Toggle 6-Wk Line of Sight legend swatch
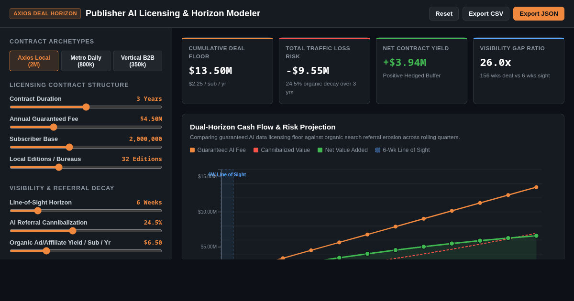Screen dimensions: 574x301 click(378, 150)
